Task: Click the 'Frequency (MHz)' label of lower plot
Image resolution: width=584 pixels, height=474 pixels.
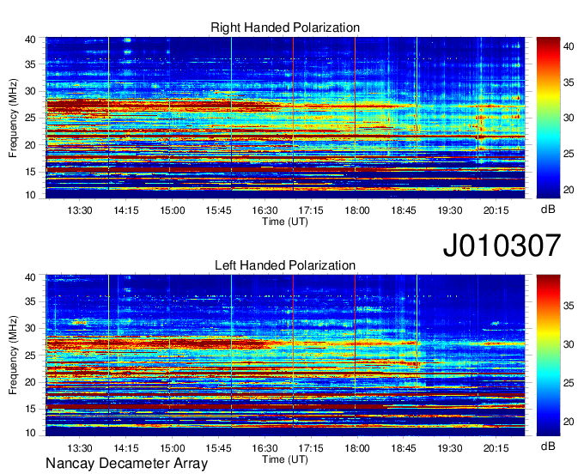Action: (x=13, y=355)
